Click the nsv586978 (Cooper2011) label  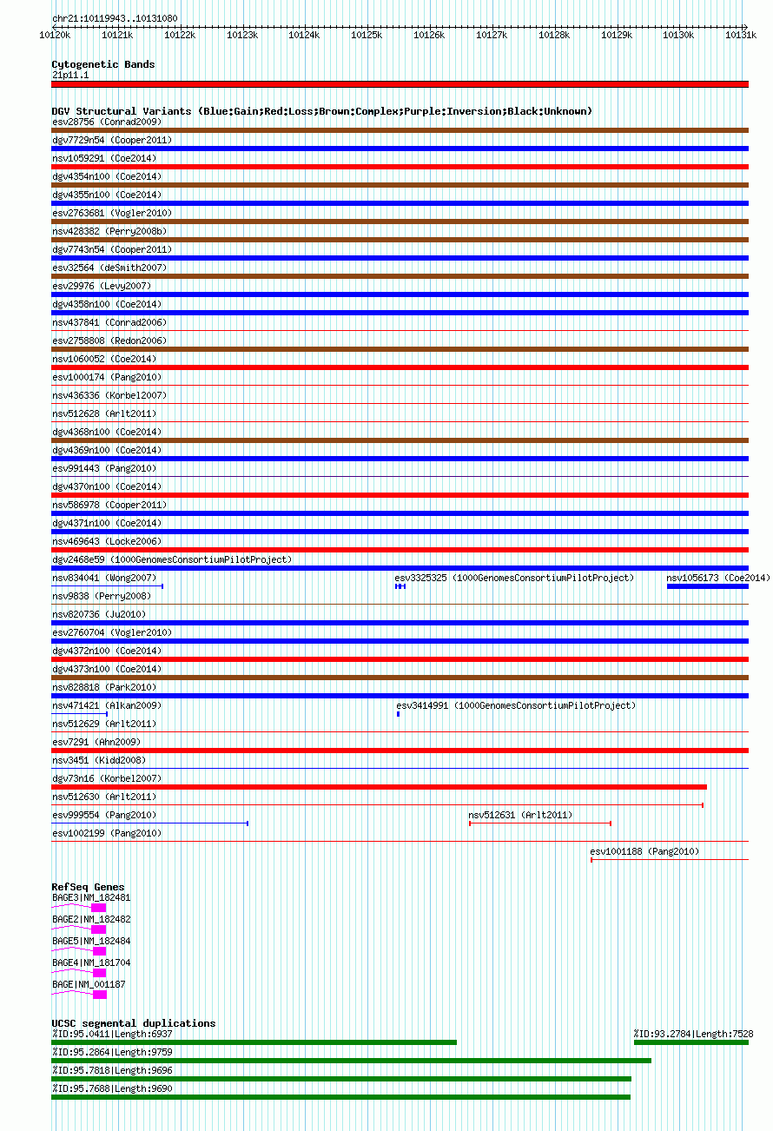(109, 505)
